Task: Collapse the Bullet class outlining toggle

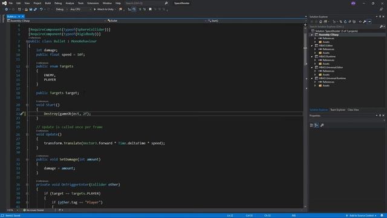Action: 27,41
